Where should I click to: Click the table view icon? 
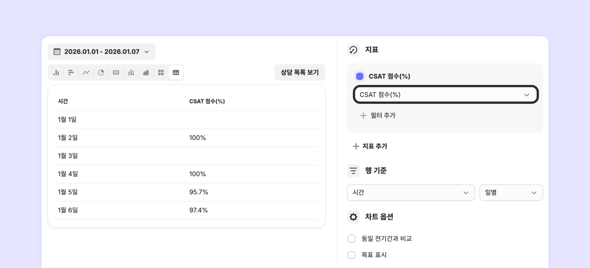176,72
